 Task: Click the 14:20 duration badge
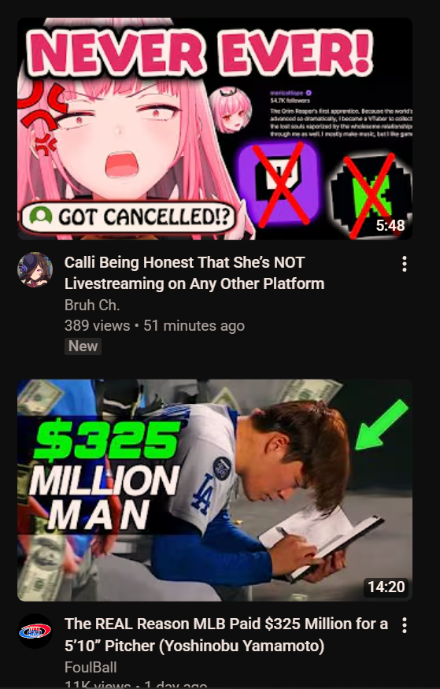tap(386, 587)
